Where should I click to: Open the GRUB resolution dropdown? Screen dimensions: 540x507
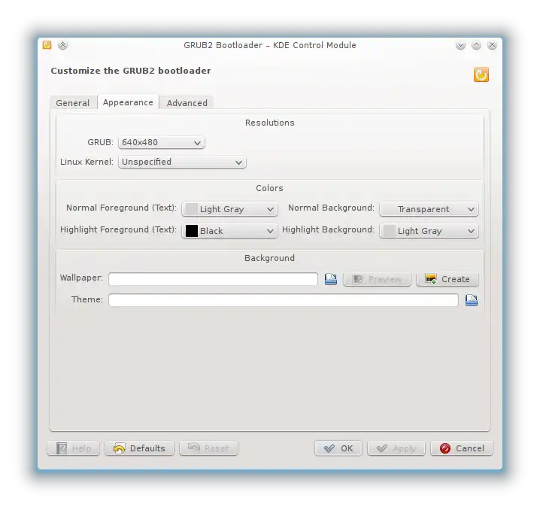(x=162, y=143)
